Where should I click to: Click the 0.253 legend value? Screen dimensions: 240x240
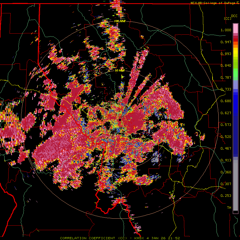pyautogui.click(x=226, y=196)
